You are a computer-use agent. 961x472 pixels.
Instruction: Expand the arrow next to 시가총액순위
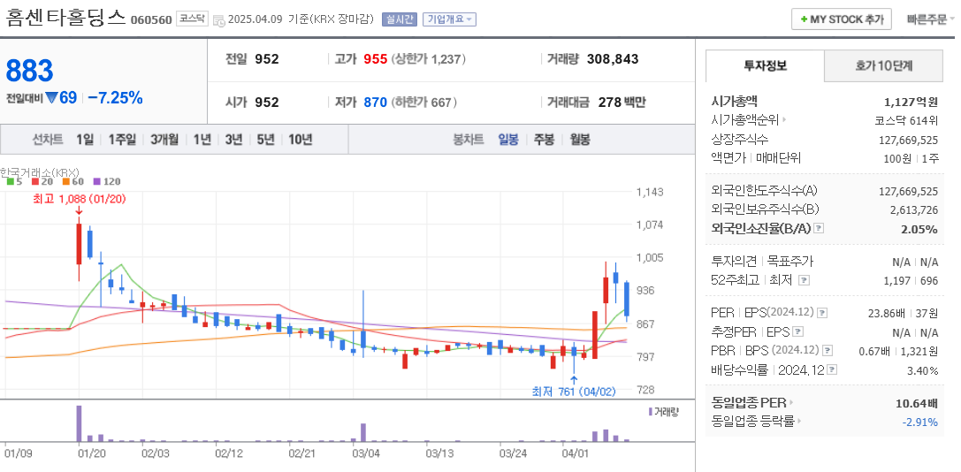point(784,121)
